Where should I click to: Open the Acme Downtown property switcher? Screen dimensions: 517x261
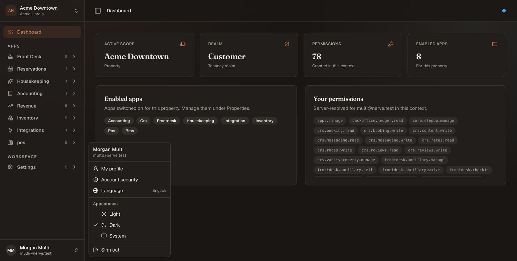click(x=42, y=11)
